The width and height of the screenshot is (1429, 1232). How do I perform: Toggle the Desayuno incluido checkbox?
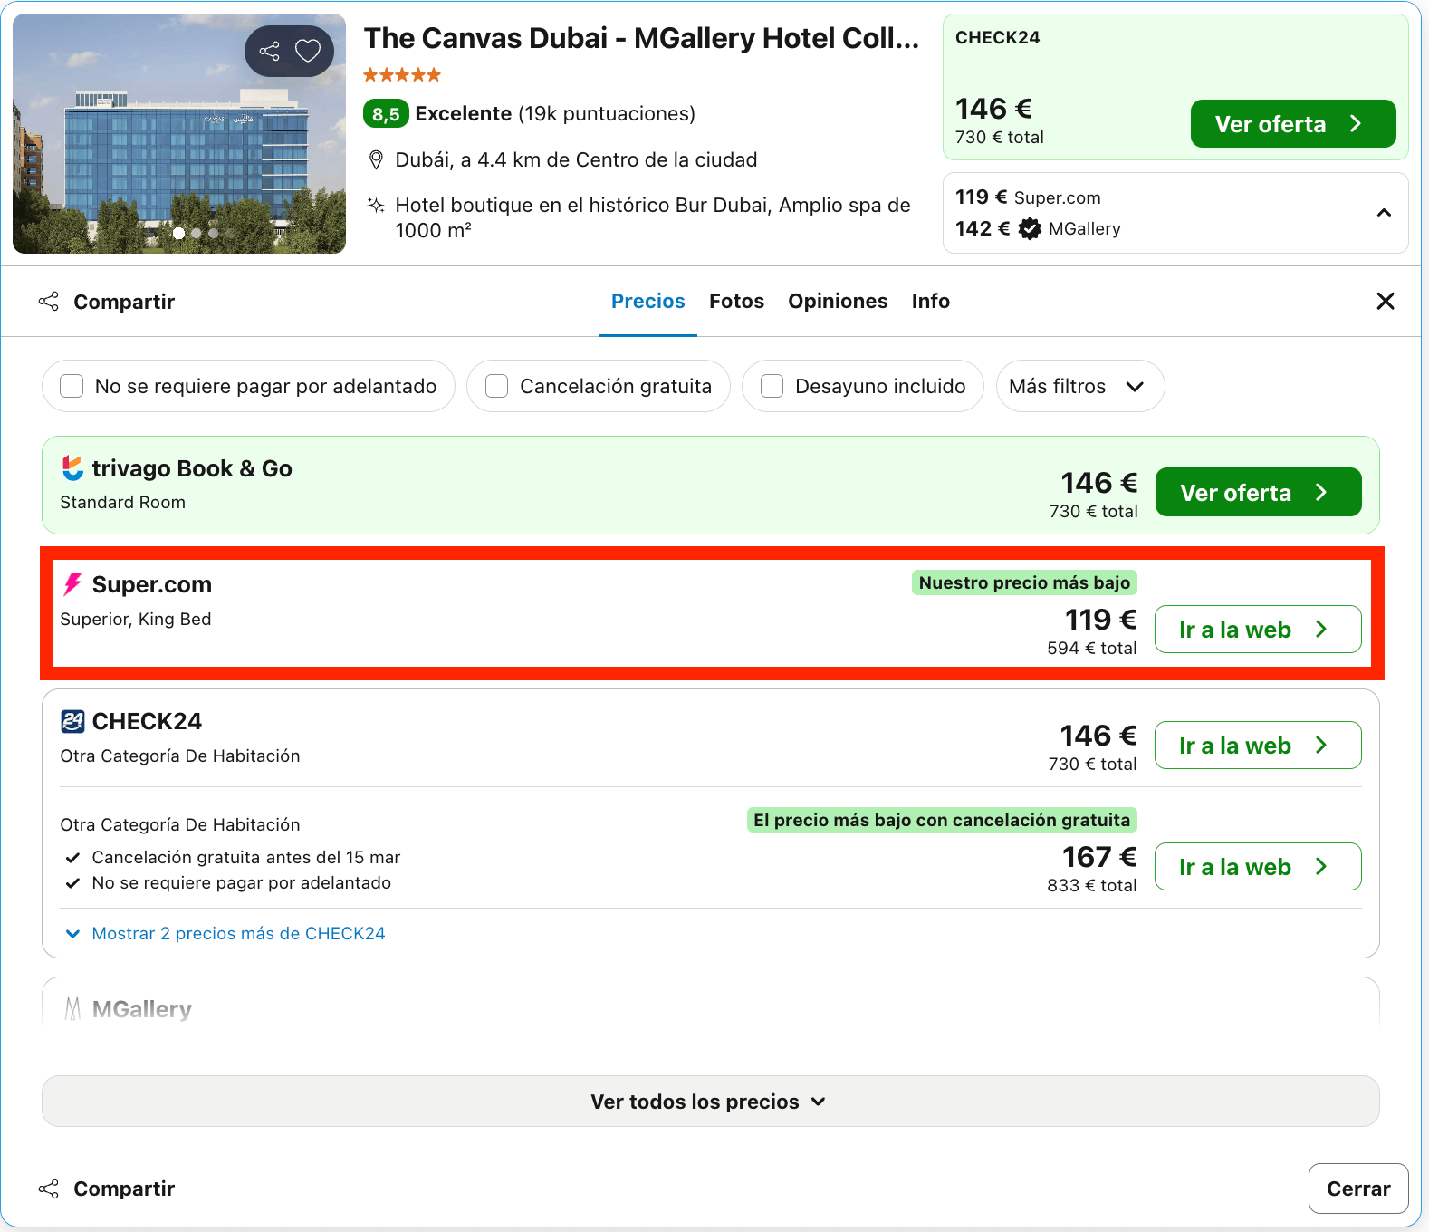(772, 386)
